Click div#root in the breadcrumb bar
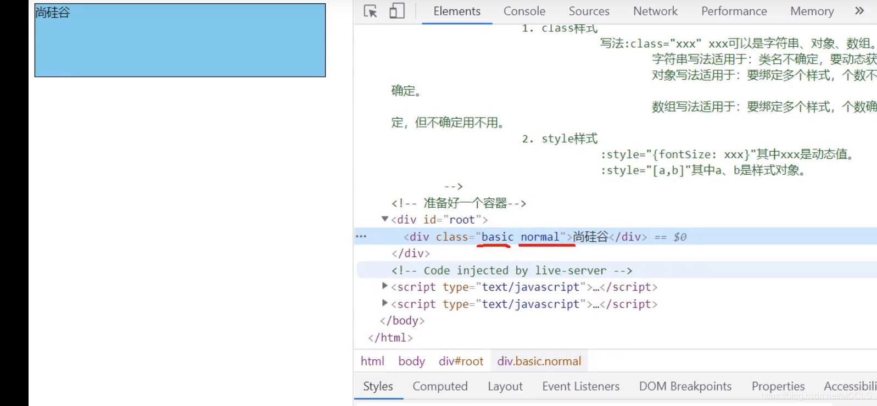 coord(461,361)
